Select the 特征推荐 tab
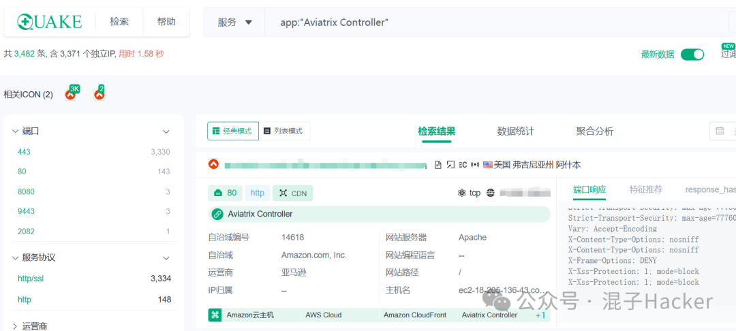 646,189
